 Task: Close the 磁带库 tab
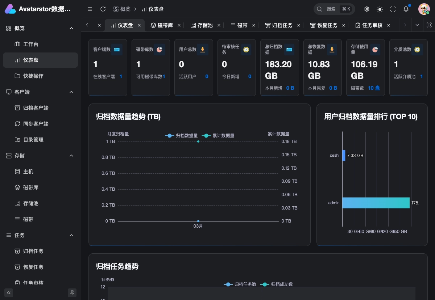[179, 25]
